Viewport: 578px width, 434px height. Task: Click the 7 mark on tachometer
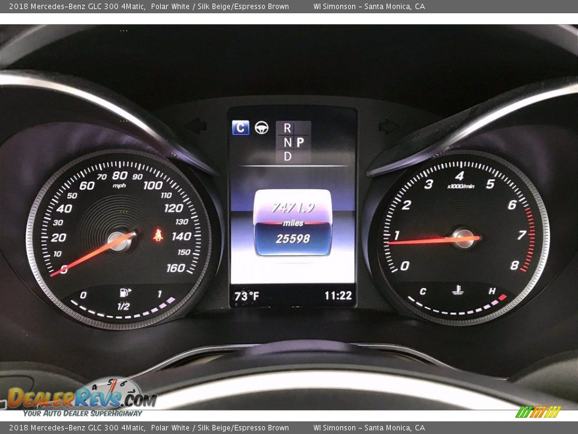click(521, 234)
